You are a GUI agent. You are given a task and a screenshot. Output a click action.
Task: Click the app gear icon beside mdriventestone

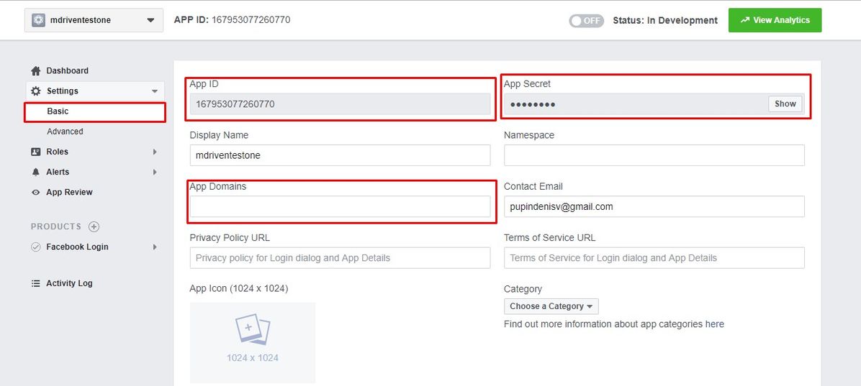38,20
